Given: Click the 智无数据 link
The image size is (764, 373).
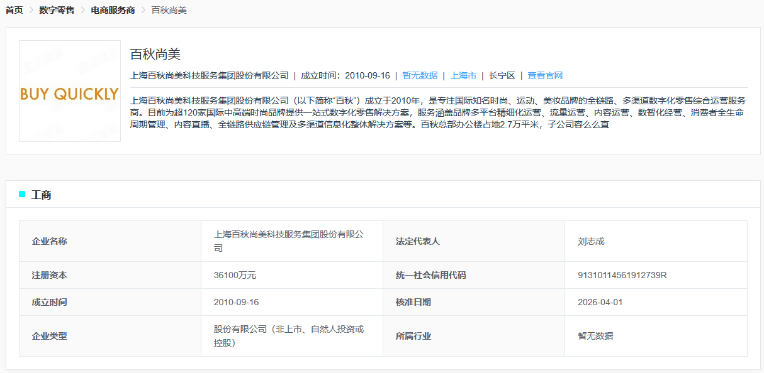Looking at the screenshot, I should (x=419, y=74).
